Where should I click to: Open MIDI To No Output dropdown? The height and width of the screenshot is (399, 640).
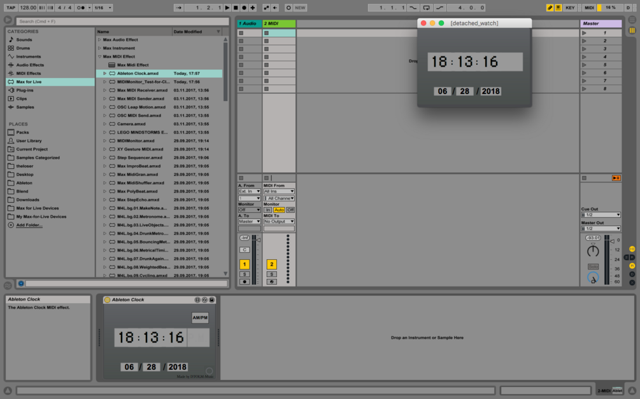(279, 222)
